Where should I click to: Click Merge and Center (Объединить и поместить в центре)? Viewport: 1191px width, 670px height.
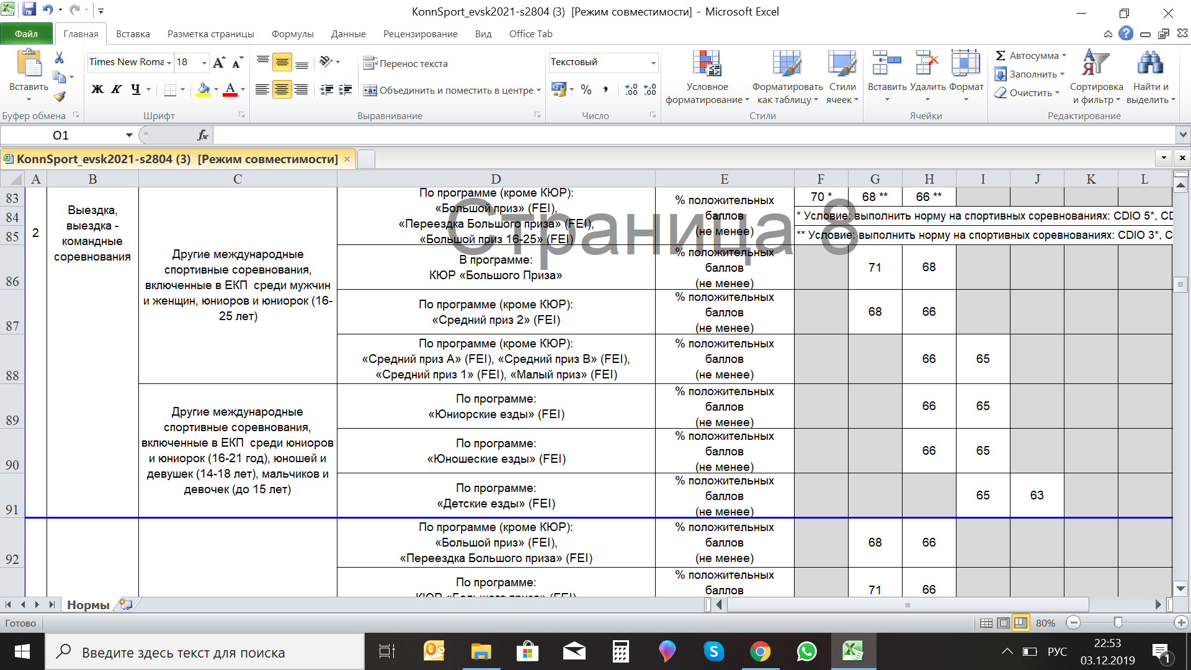tap(450, 91)
